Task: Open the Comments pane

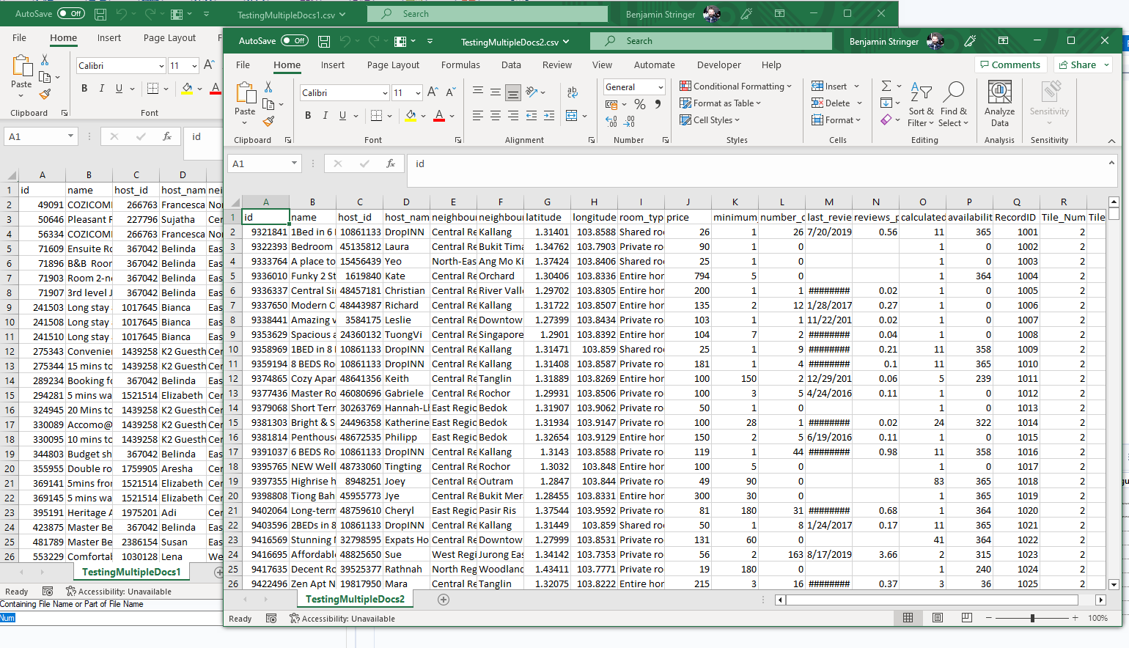Action: 1010,65
